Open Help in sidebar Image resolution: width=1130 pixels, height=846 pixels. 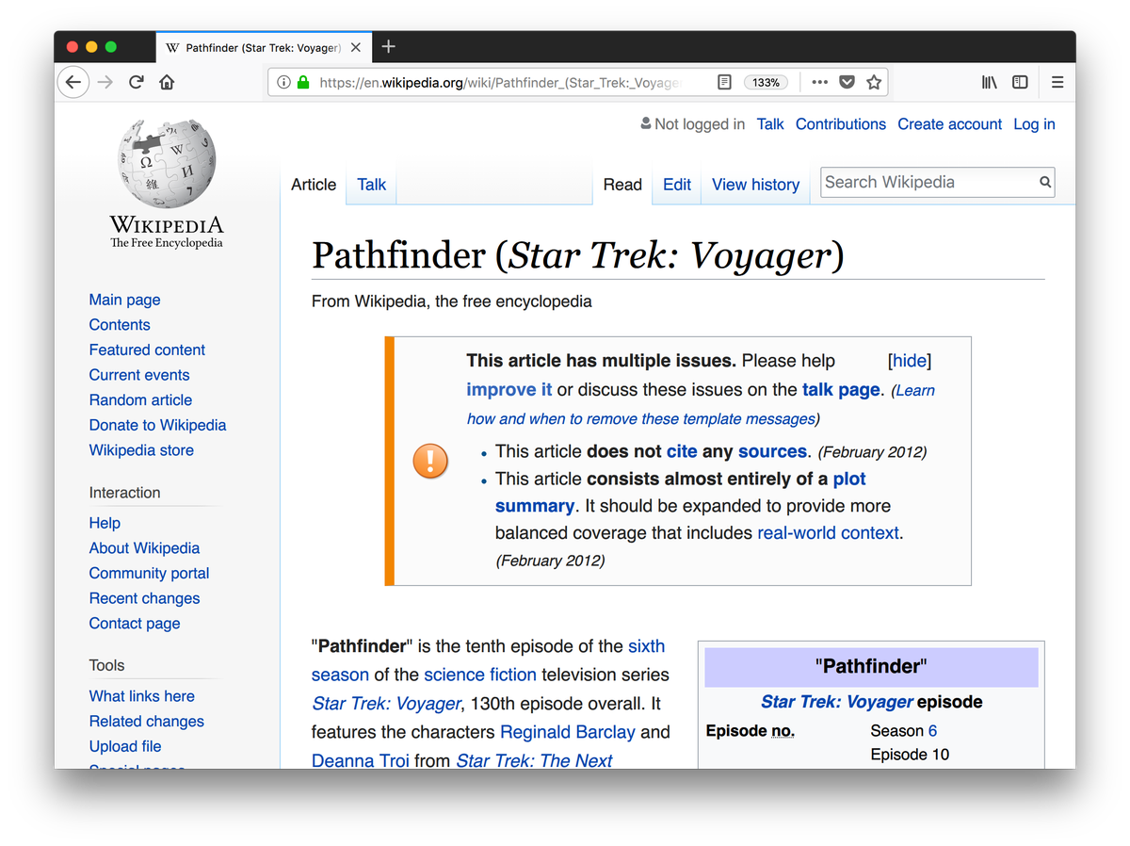click(x=105, y=523)
